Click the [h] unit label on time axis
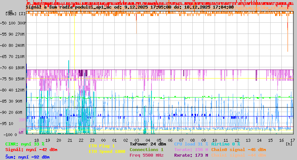The image size is (297, 160). [289, 144]
